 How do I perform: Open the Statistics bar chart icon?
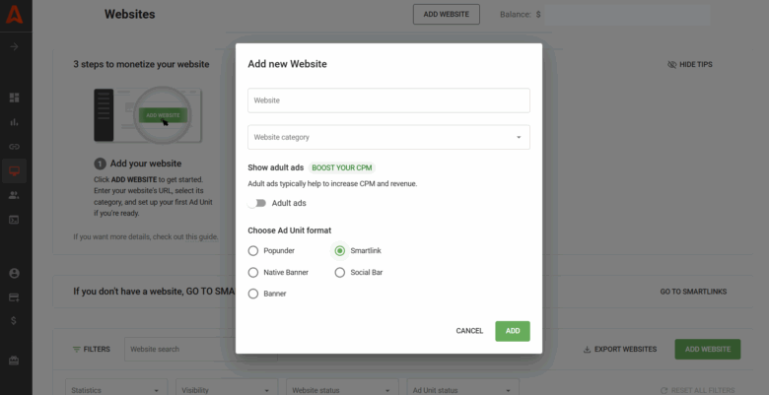point(15,122)
